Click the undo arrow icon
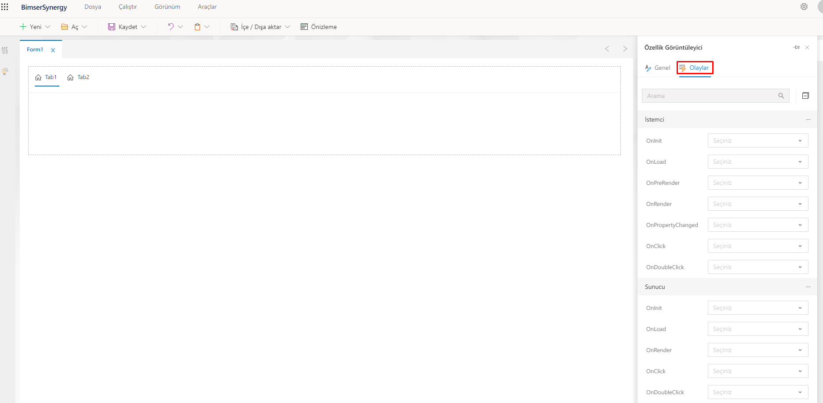This screenshot has height=403, width=823. click(171, 27)
